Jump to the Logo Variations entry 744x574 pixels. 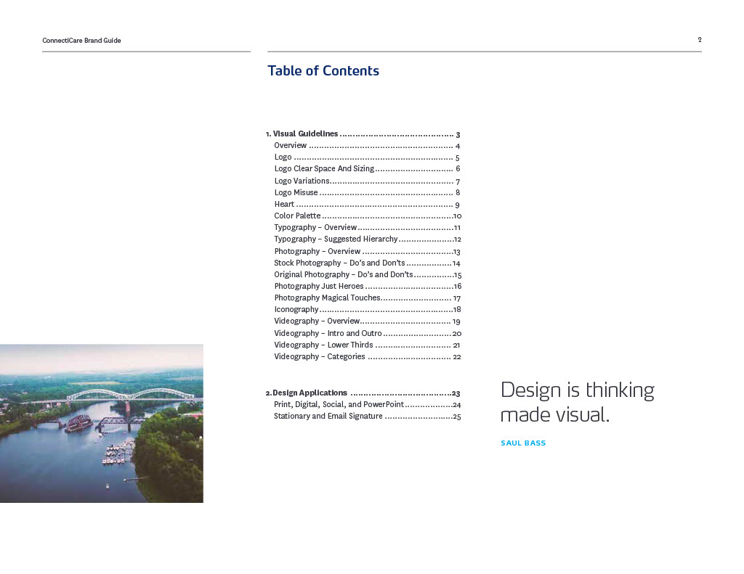pyautogui.click(x=302, y=181)
